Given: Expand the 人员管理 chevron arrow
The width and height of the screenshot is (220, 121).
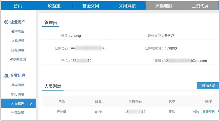Looking at the screenshot, I should click(x=31, y=104).
